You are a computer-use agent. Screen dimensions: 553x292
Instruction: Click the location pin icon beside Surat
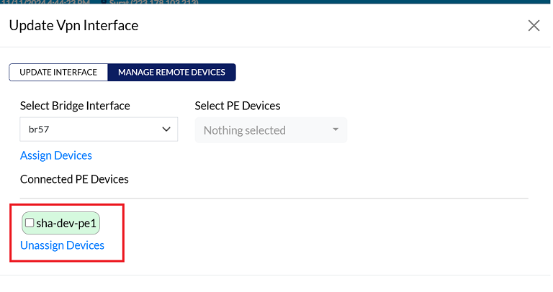coord(104,1)
